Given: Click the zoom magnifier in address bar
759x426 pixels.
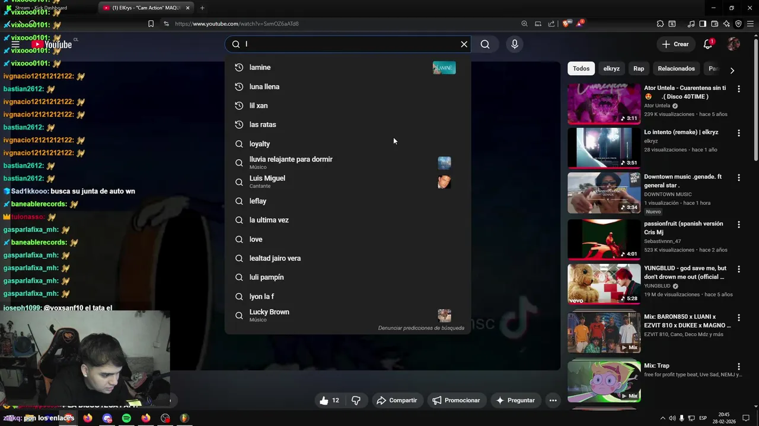Looking at the screenshot, I should point(524,24).
